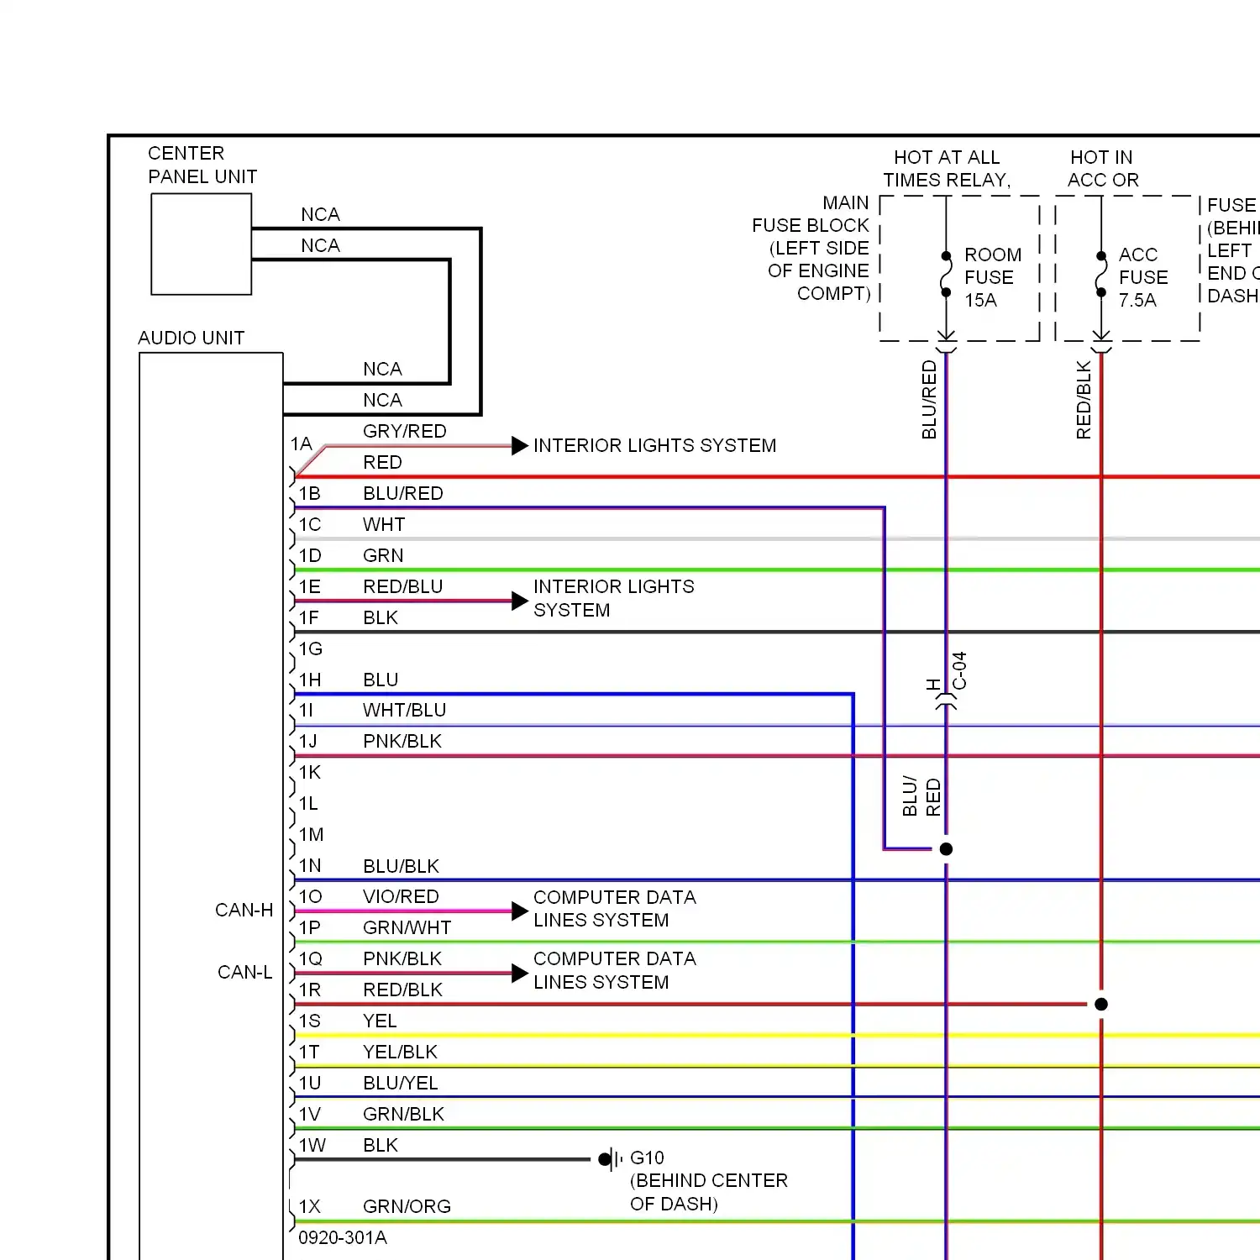The width and height of the screenshot is (1260, 1260).
Task: Select the ACC FUSE 7.5A label
Action: click(x=1143, y=277)
